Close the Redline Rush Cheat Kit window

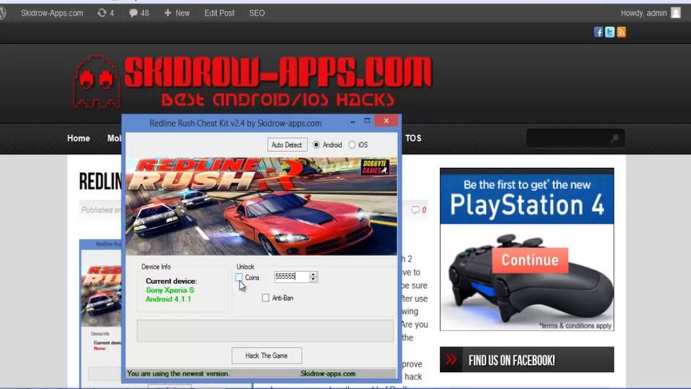(x=386, y=121)
